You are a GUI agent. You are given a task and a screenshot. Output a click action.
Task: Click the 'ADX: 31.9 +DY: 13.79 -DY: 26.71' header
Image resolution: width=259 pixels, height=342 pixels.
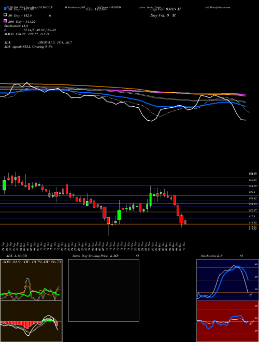(x=32, y=262)
